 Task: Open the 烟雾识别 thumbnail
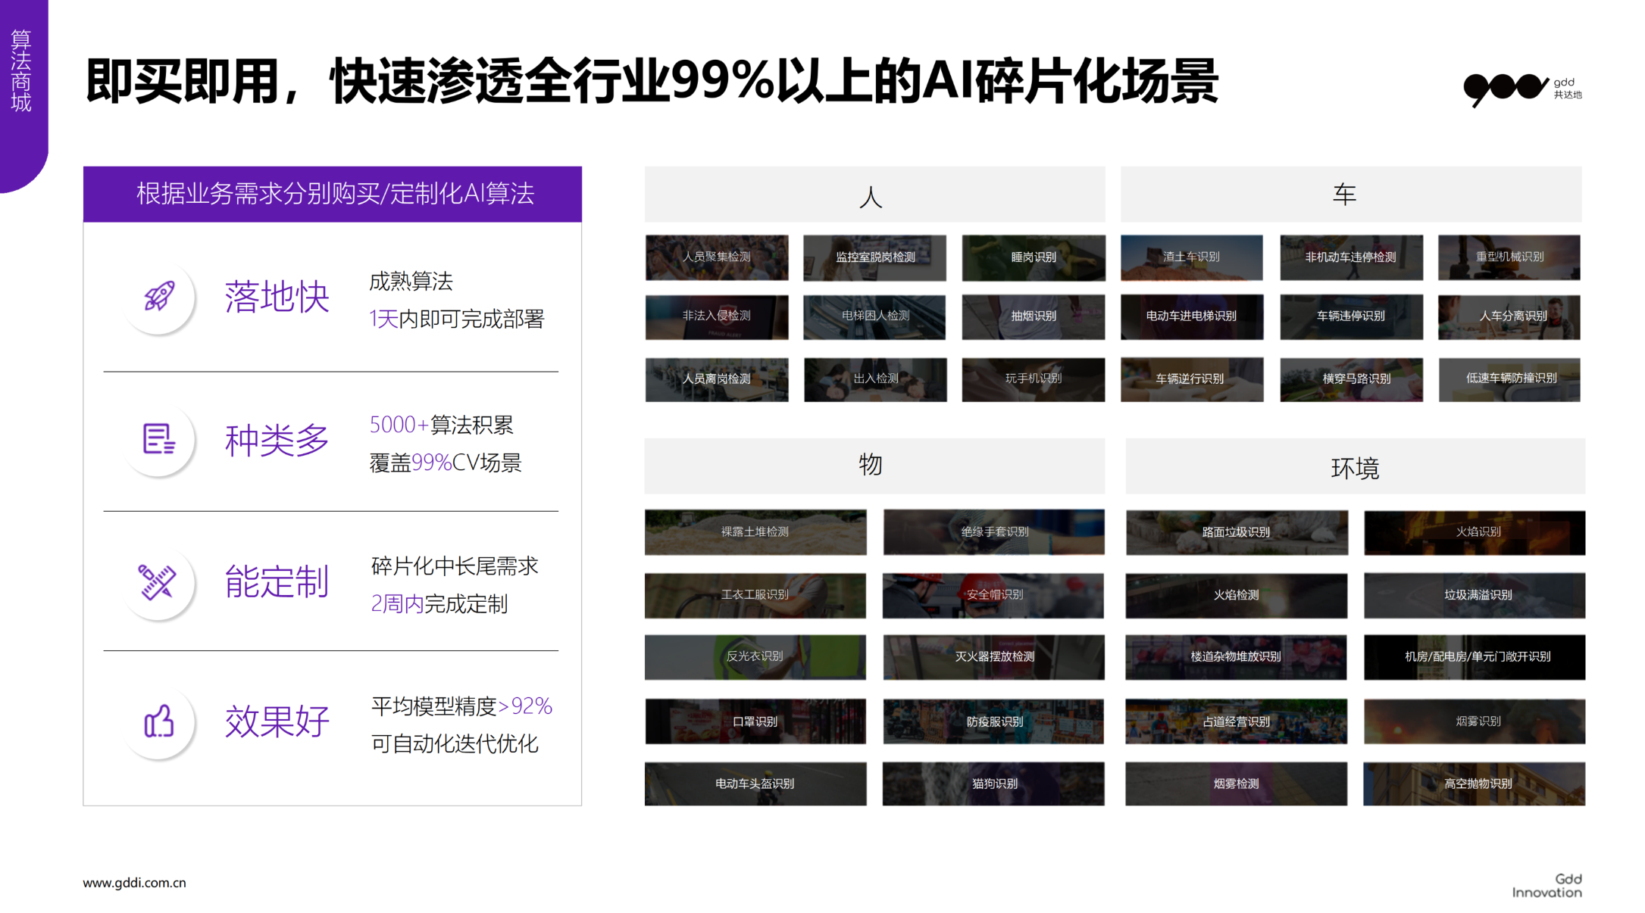click(x=1475, y=721)
